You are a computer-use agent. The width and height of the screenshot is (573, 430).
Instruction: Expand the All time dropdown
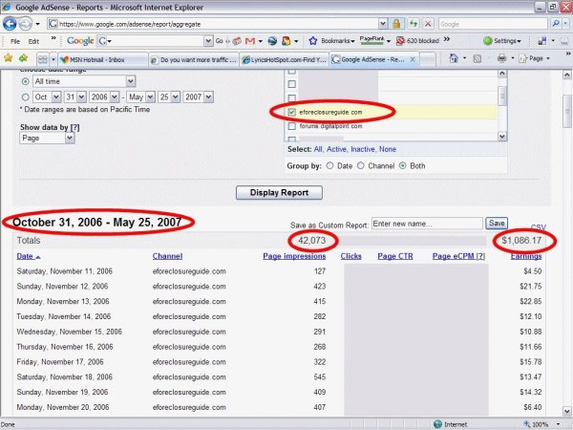click(131, 81)
